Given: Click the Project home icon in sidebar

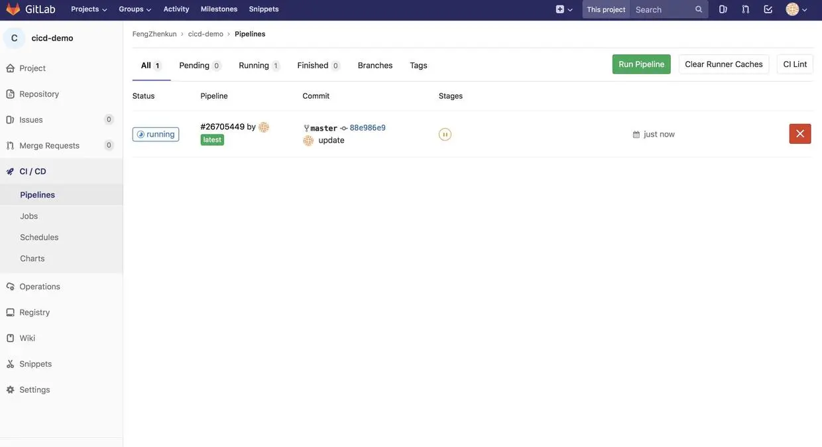Looking at the screenshot, I should click(x=10, y=68).
